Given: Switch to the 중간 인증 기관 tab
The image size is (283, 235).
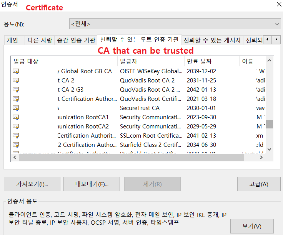Looking at the screenshot, I should tap(76, 40).
